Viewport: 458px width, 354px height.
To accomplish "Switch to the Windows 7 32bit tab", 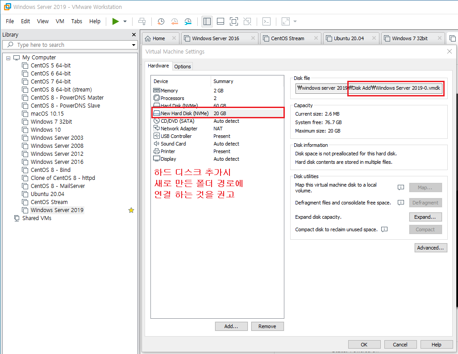I will tap(409, 38).
